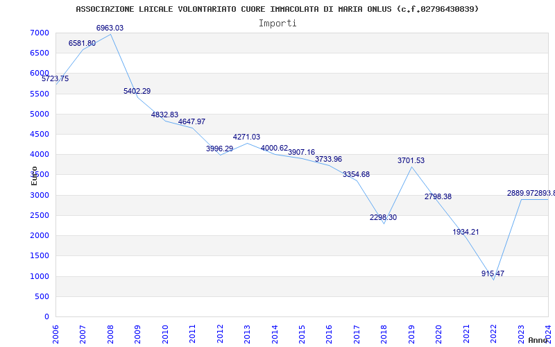Screen dimensions: 555x347
Task: Click the x-axis year 2018
Action: [x=384, y=334]
